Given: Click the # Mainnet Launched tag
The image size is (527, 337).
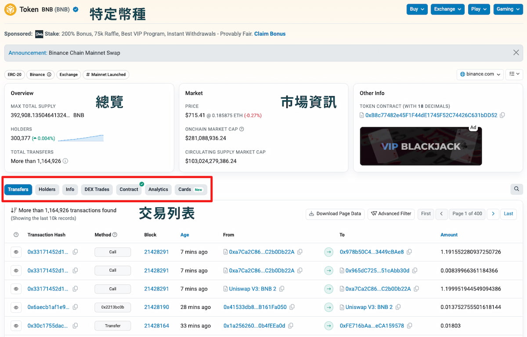Looking at the screenshot, I should tap(106, 75).
